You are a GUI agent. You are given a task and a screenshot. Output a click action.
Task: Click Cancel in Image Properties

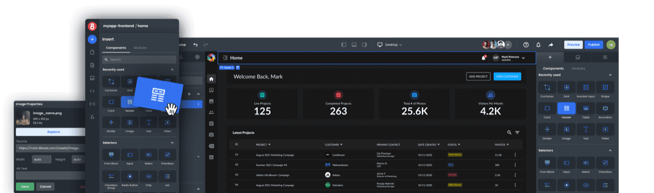(x=45, y=186)
